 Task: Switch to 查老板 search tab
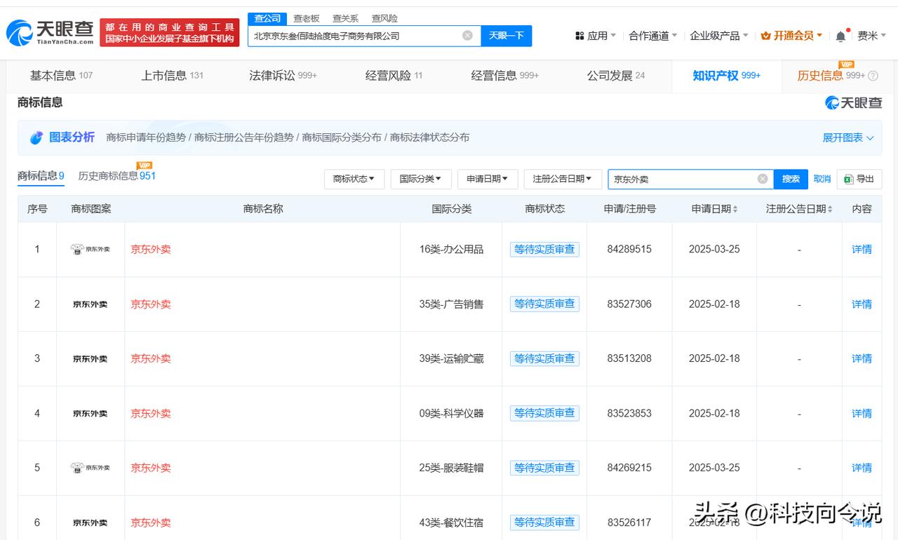[x=307, y=18]
